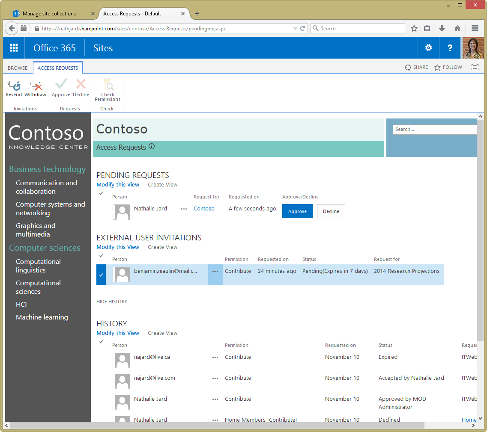Click Modify this View under History
The height and width of the screenshot is (432, 487).
coord(118,333)
